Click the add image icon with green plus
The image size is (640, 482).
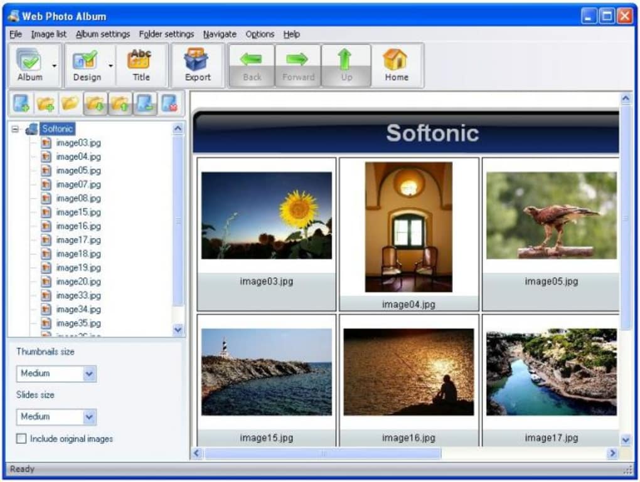[x=21, y=103]
